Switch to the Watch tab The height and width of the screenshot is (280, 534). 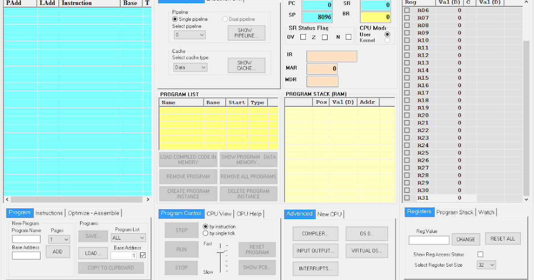point(486,212)
